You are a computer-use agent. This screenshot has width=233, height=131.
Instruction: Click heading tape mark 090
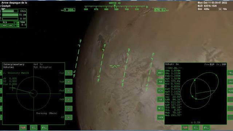point(116,9)
